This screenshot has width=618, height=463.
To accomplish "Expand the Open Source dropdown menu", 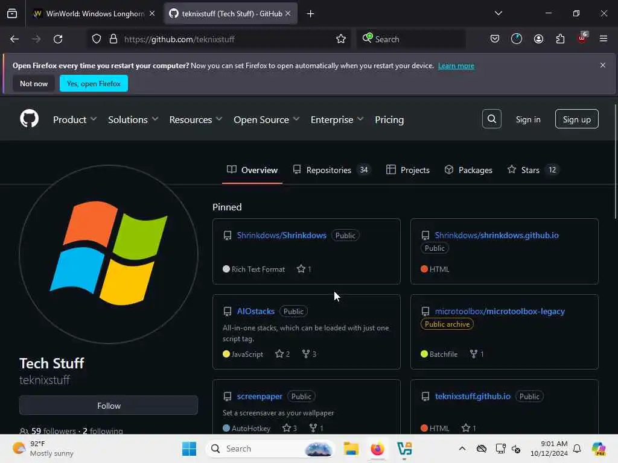I will [266, 119].
